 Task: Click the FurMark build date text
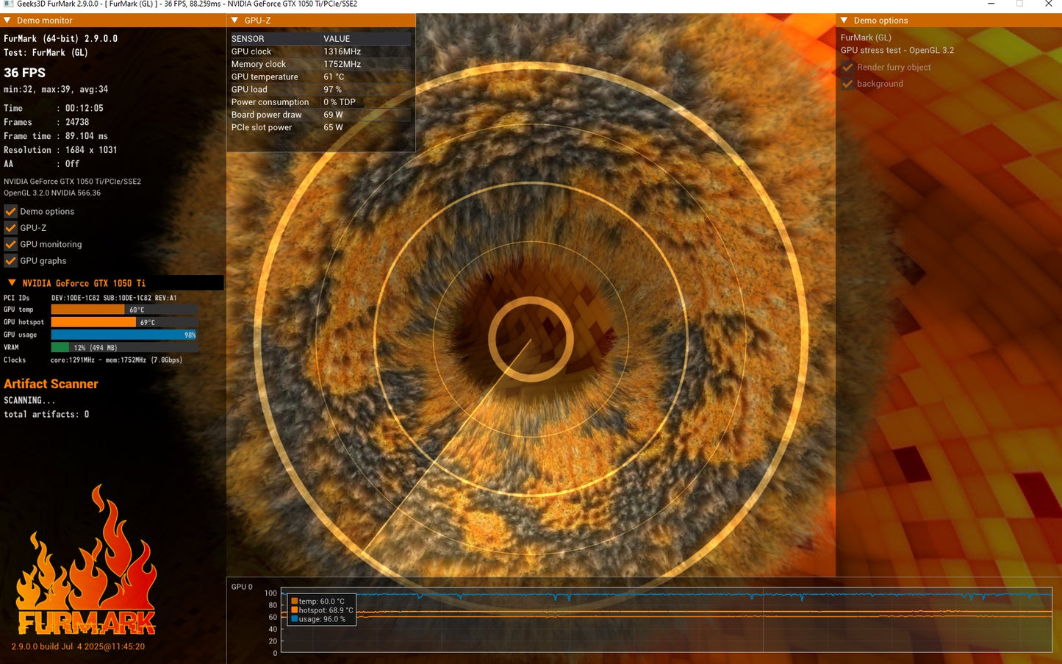click(78, 647)
